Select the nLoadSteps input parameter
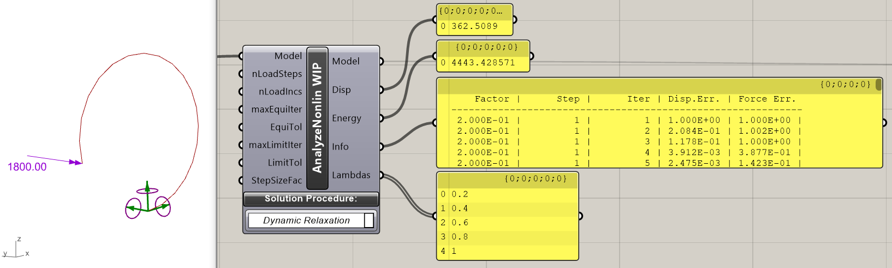 tap(277, 74)
